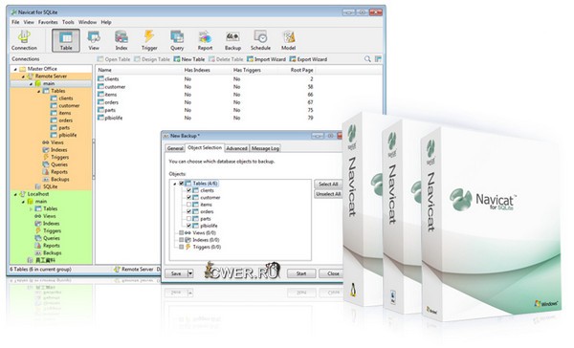Click the Close button in New Backup
Screen dimensions: 574x348
[x=332, y=273]
